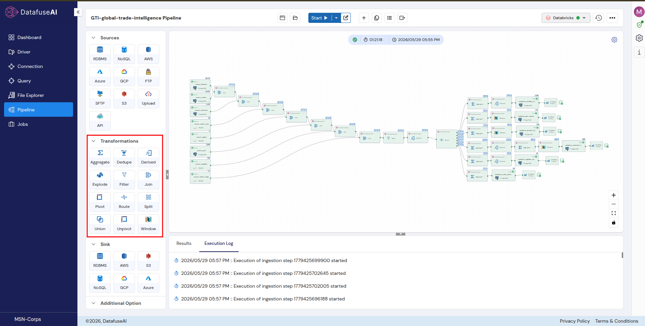The image size is (645, 326).
Task: Switch to the Execution Log tab
Action: tap(219, 243)
